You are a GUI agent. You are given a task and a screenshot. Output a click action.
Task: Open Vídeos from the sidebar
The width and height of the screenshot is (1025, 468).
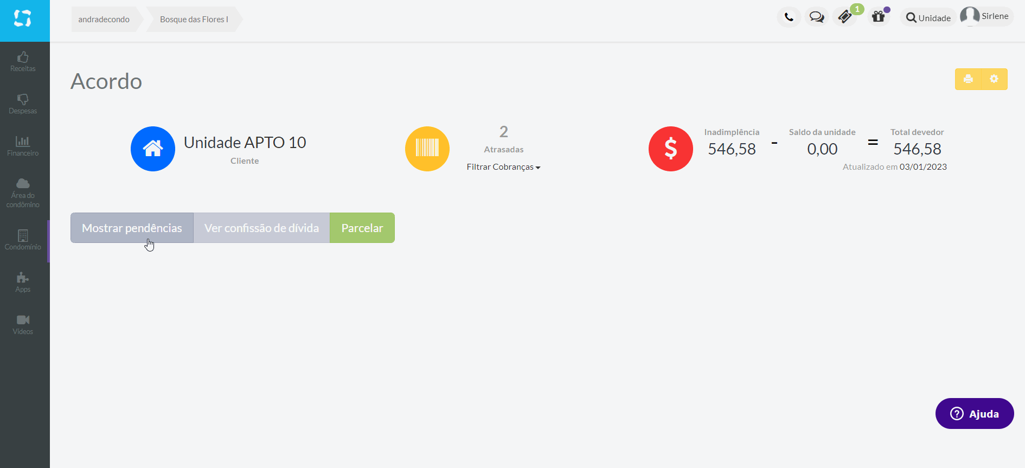click(23, 325)
